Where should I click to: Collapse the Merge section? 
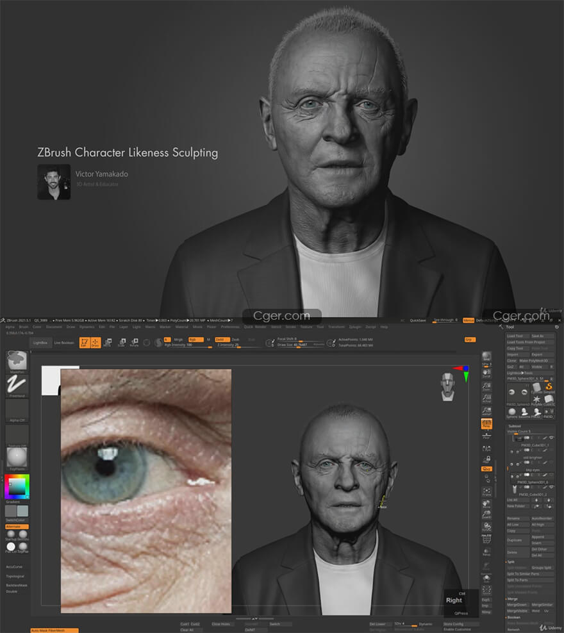click(x=513, y=598)
